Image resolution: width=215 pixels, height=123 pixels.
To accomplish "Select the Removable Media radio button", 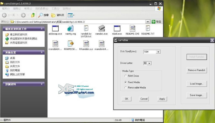I will (126, 87).
